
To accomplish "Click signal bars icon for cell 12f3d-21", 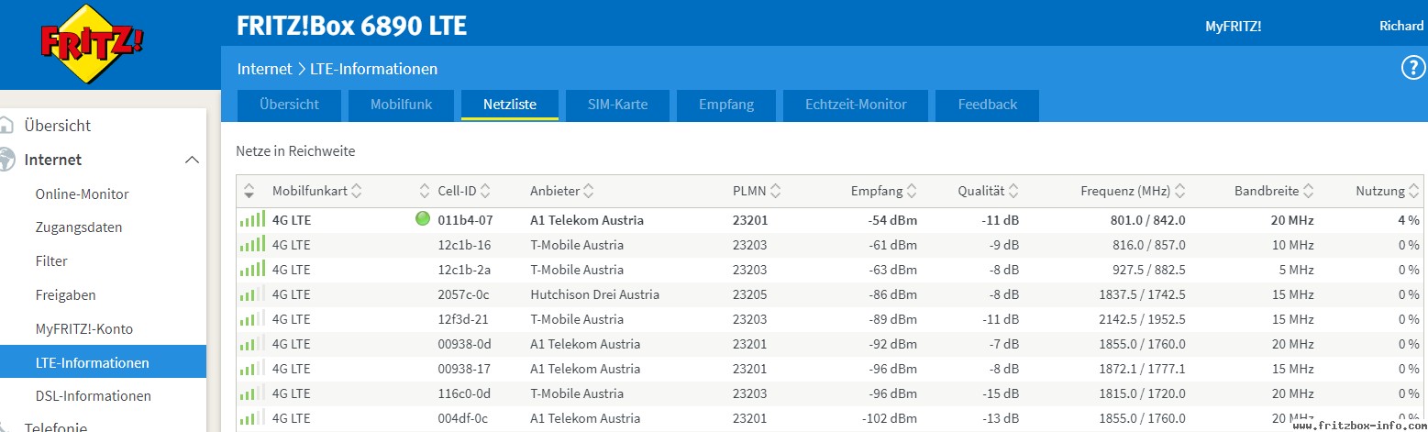I will [x=252, y=318].
